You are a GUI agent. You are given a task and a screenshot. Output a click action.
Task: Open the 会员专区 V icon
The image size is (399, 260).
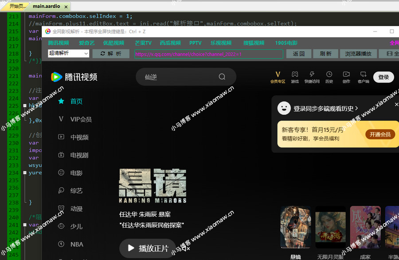pos(278,77)
